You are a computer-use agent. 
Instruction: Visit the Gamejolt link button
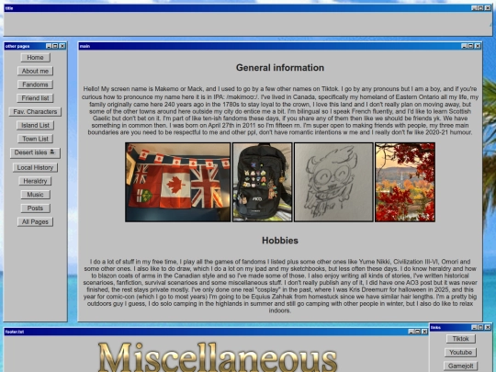pos(460,366)
